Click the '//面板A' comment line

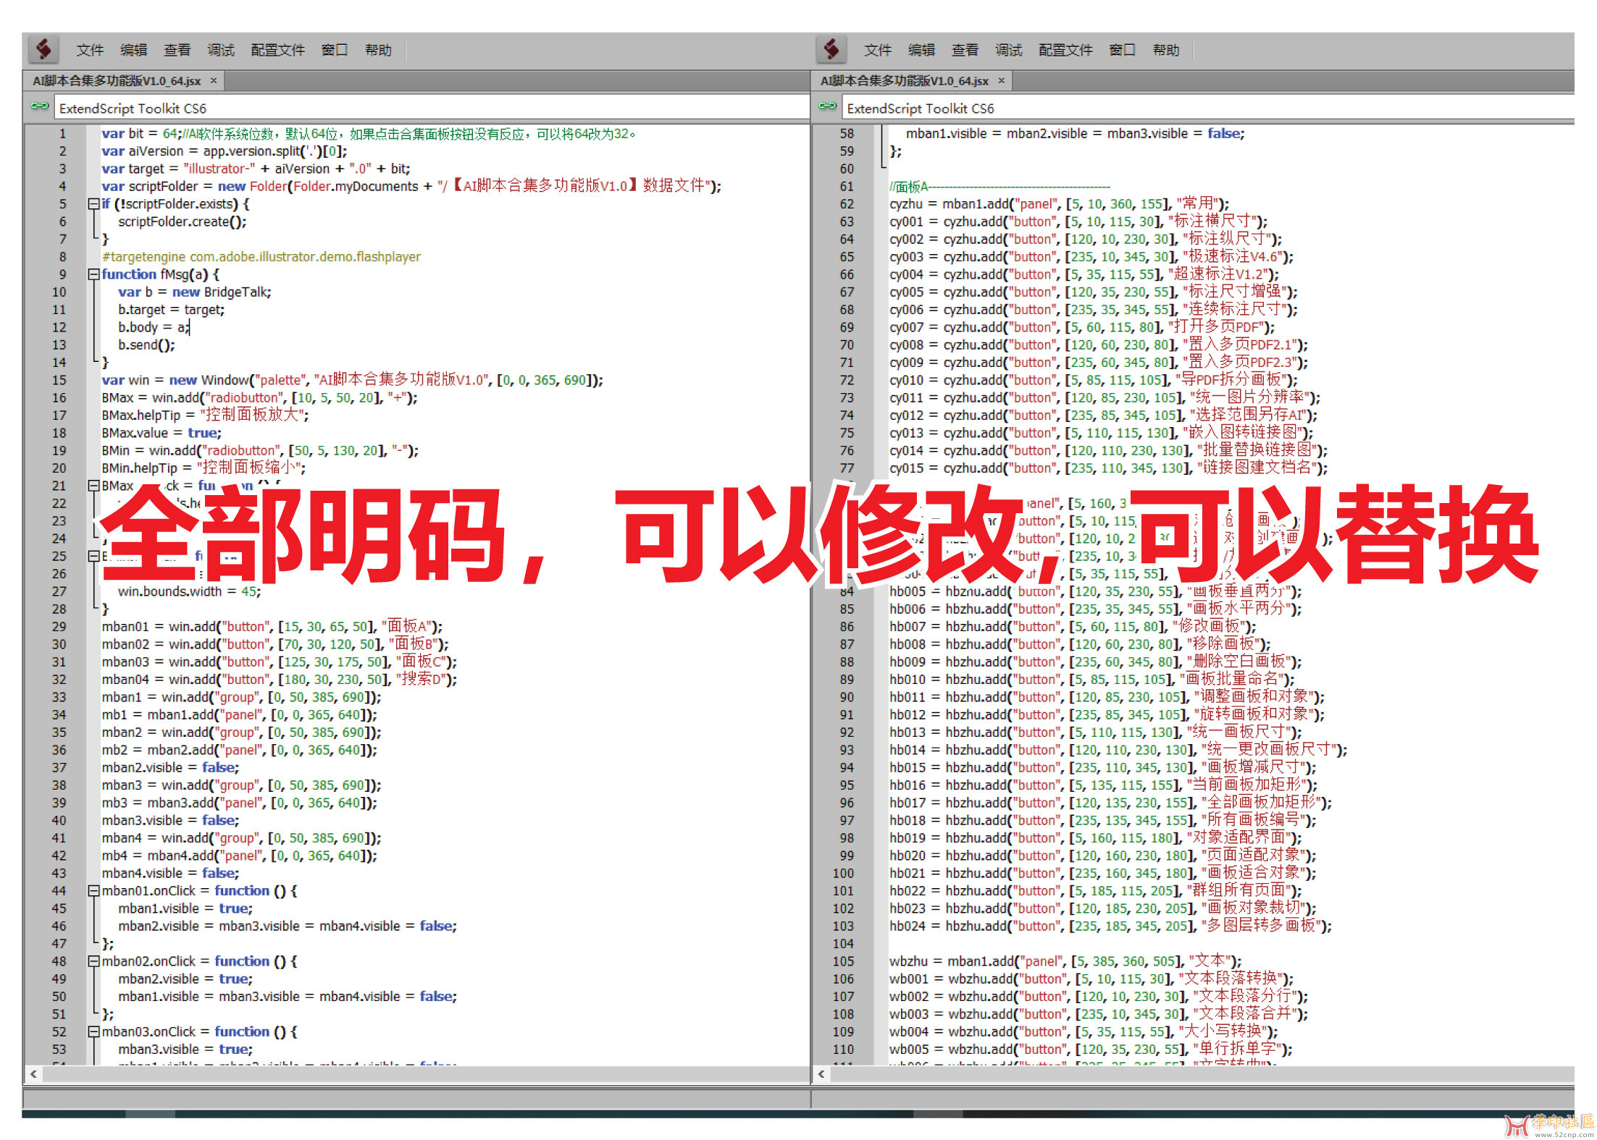[999, 187]
